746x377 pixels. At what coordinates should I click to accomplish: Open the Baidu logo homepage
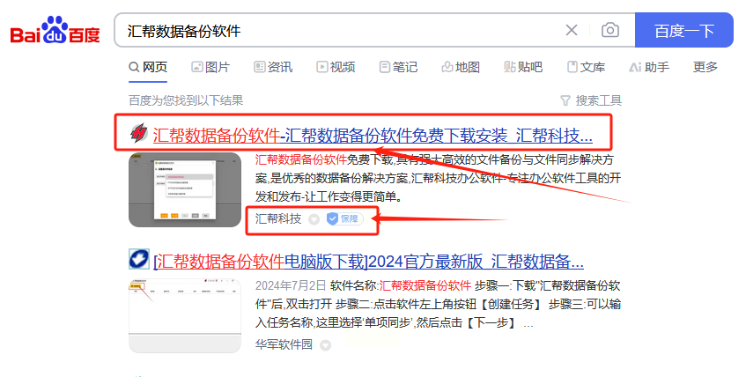coord(55,31)
